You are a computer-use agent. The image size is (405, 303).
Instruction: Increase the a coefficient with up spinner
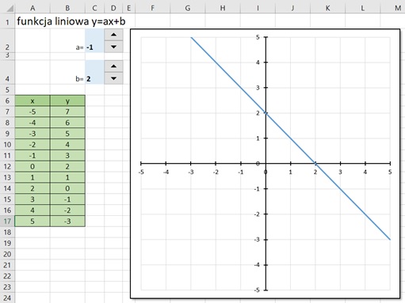click(x=113, y=35)
